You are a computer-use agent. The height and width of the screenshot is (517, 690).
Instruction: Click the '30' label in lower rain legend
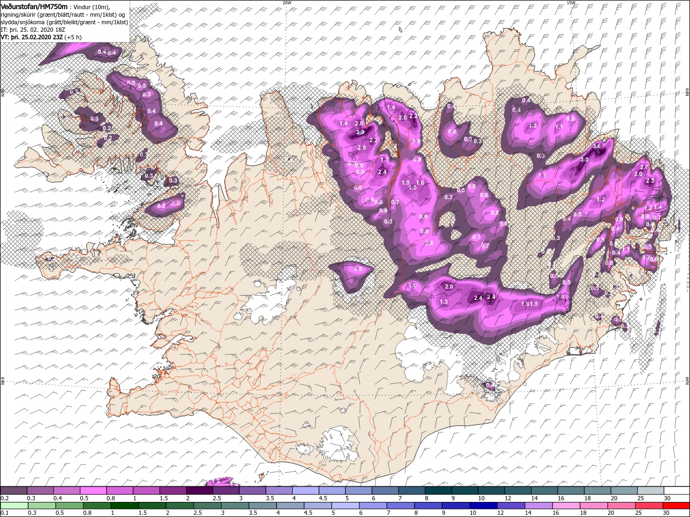(x=666, y=513)
